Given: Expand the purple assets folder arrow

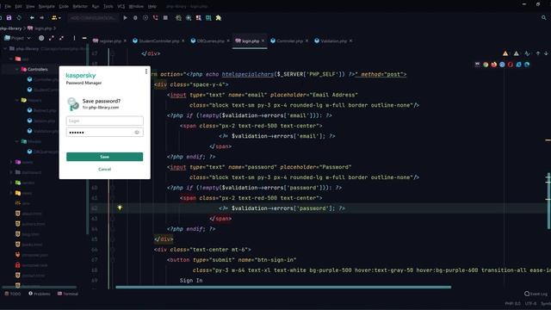Looking at the screenshot, I should tap(11, 162).
